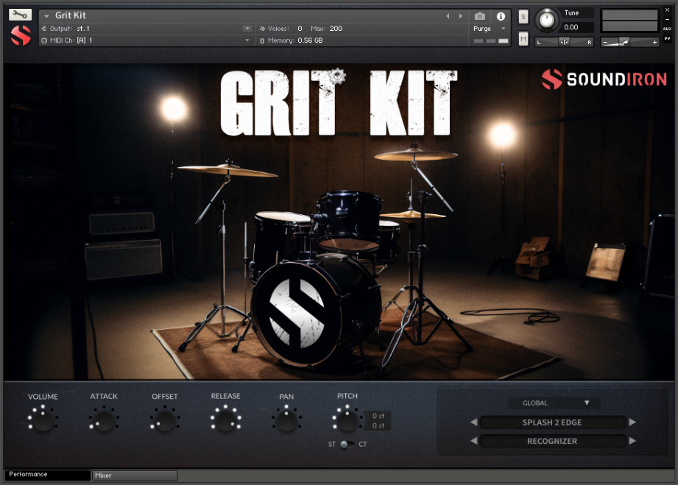Click the Soundiron brand logo on artwork

604,79
